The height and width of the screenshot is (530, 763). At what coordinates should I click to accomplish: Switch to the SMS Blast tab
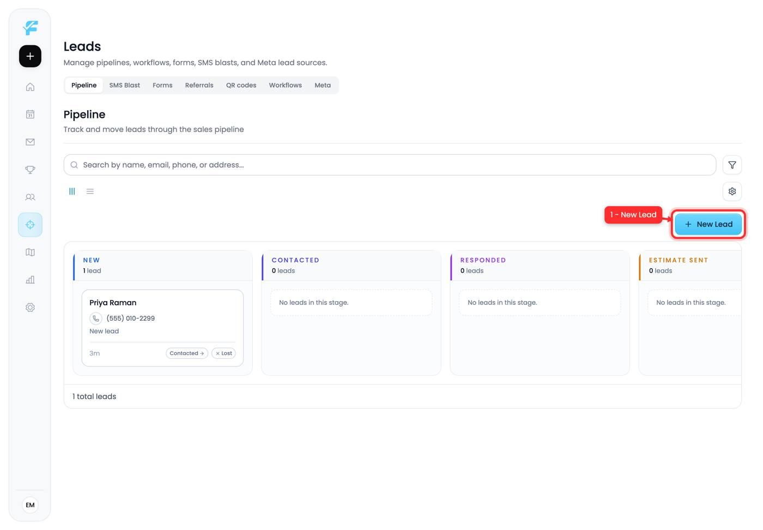click(124, 85)
